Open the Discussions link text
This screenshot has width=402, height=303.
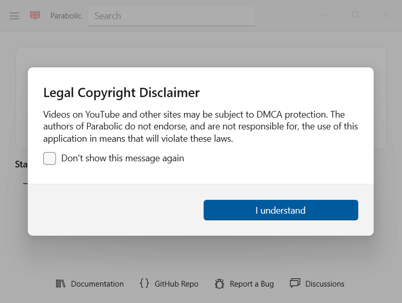click(x=324, y=284)
